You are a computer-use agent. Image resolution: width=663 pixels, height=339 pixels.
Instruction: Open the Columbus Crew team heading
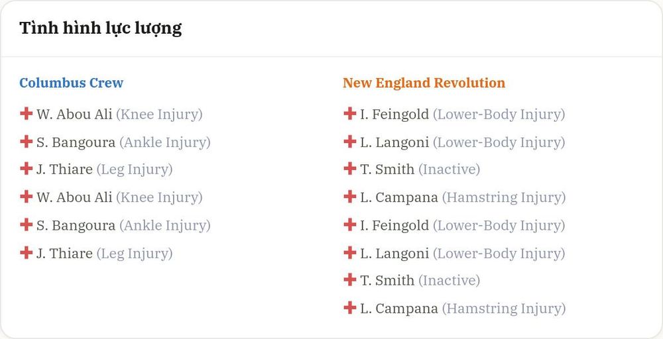pos(72,83)
